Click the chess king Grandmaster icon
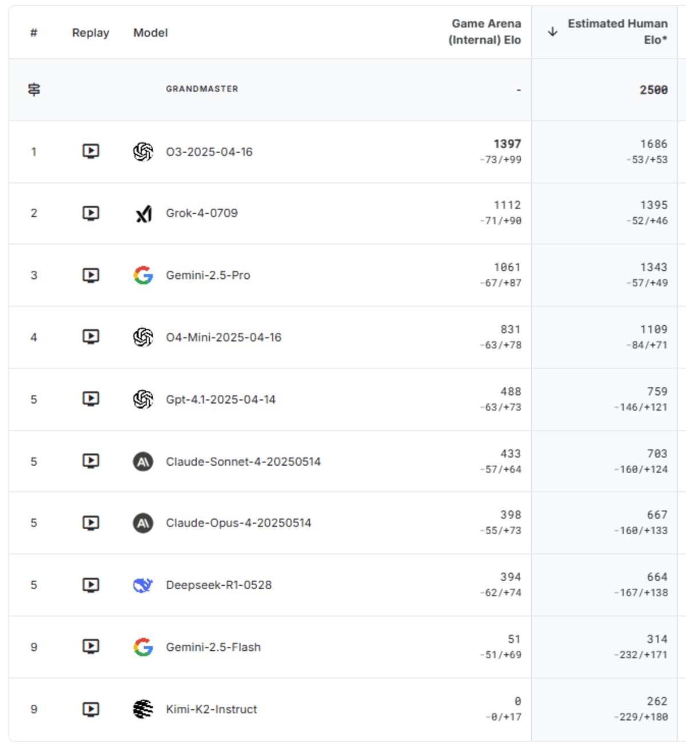The image size is (686, 752). tap(34, 90)
